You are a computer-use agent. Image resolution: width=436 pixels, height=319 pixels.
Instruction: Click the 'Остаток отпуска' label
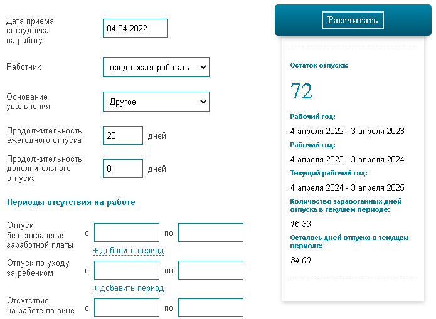(319, 65)
